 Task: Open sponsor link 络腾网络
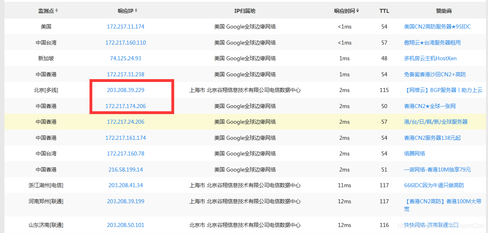point(415,153)
